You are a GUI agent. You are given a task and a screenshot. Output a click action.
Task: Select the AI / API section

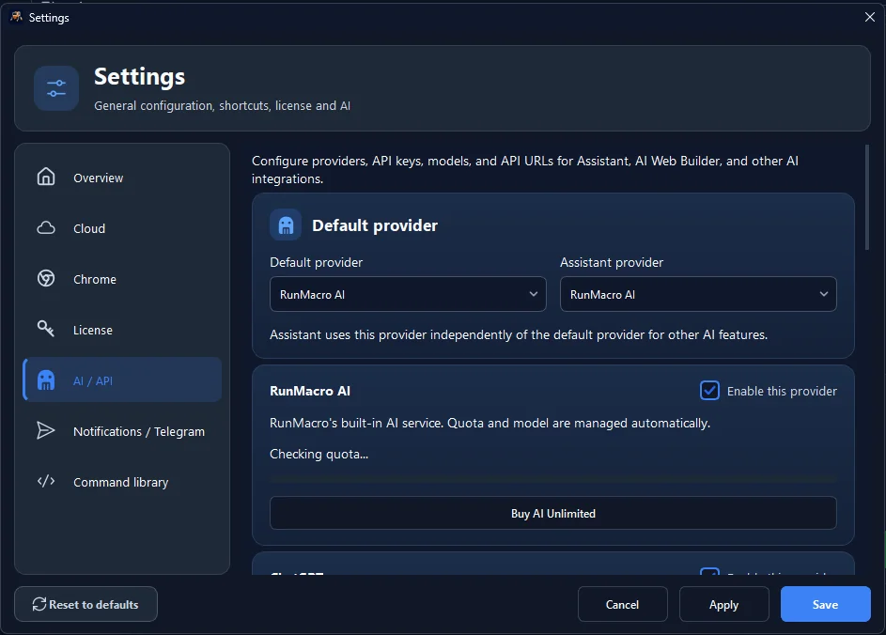click(122, 379)
